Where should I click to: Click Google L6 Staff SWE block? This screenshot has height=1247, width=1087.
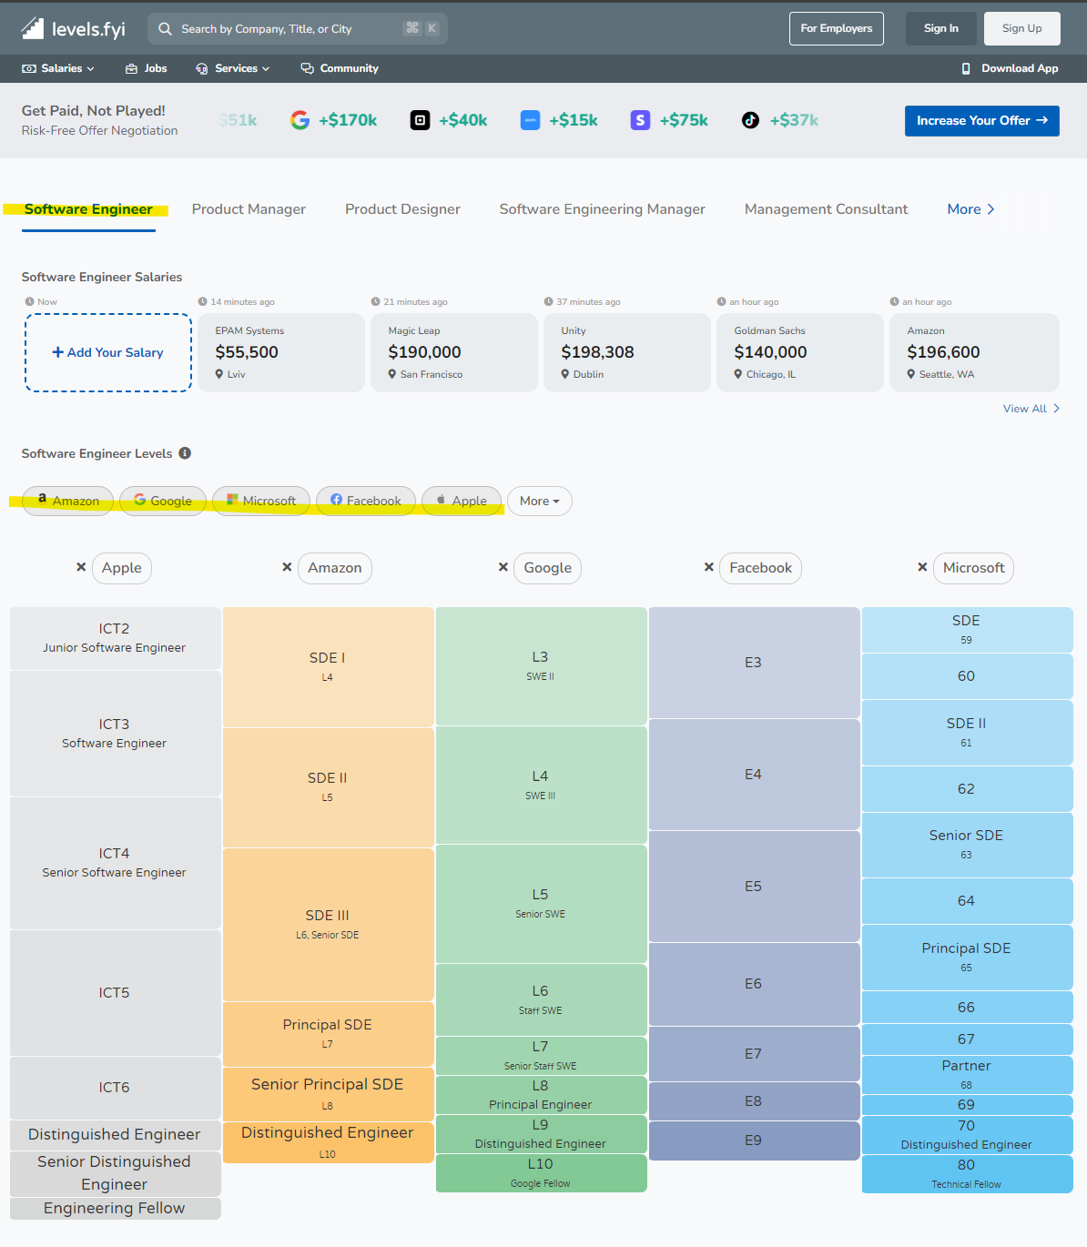542,999
